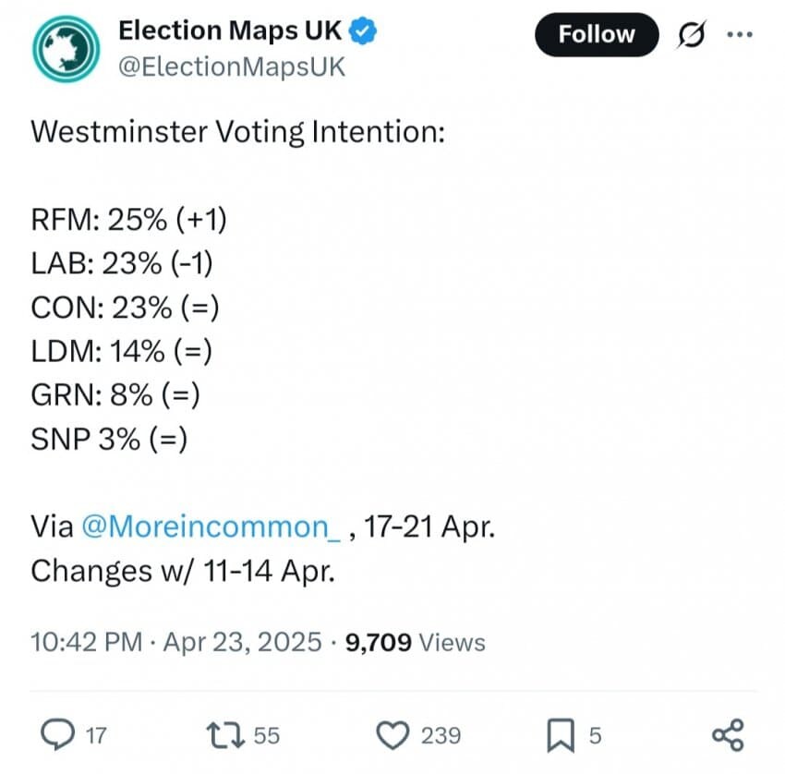
Task: Open the three-dot more options menu
Action: tap(740, 34)
